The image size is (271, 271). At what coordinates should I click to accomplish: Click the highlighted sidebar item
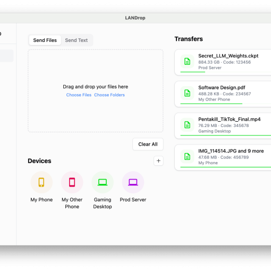(x=6, y=56)
